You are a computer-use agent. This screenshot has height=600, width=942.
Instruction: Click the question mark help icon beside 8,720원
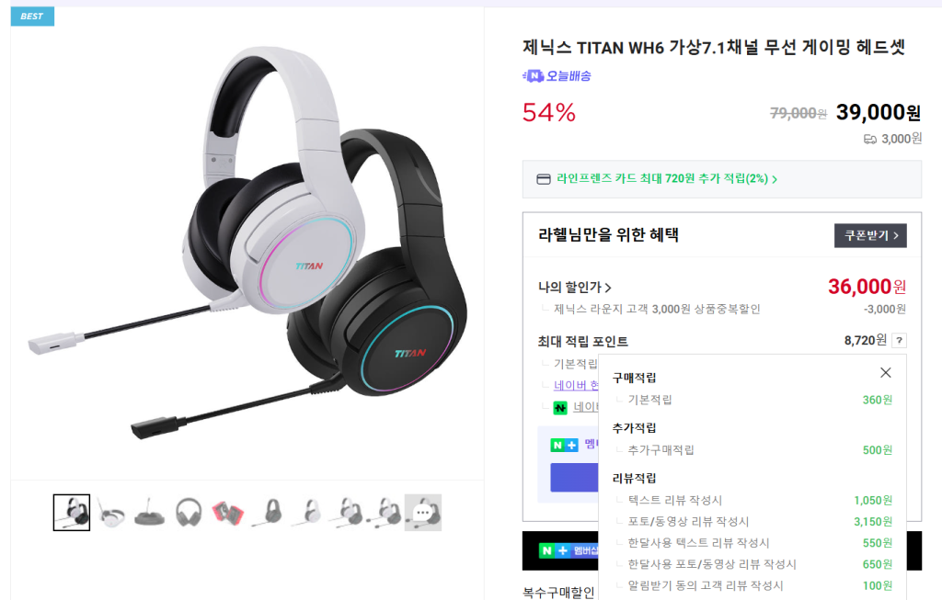click(x=899, y=340)
